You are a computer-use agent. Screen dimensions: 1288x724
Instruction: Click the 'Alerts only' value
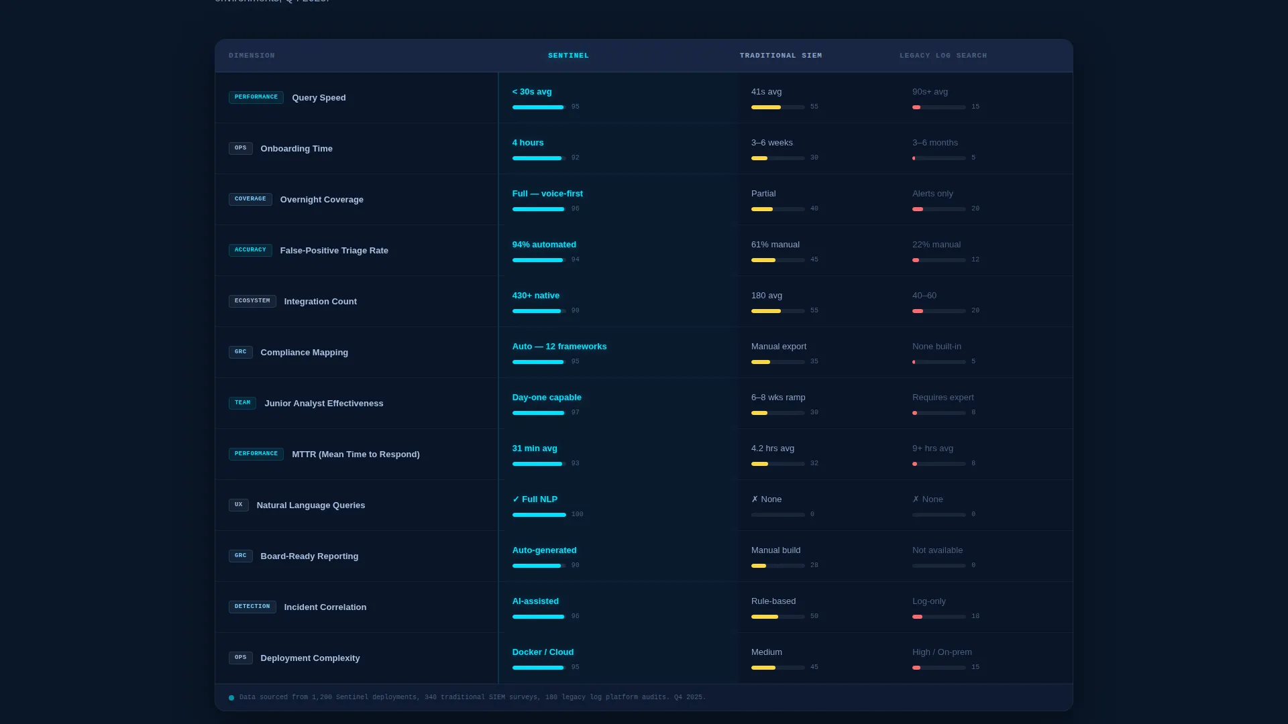pyautogui.click(x=932, y=194)
